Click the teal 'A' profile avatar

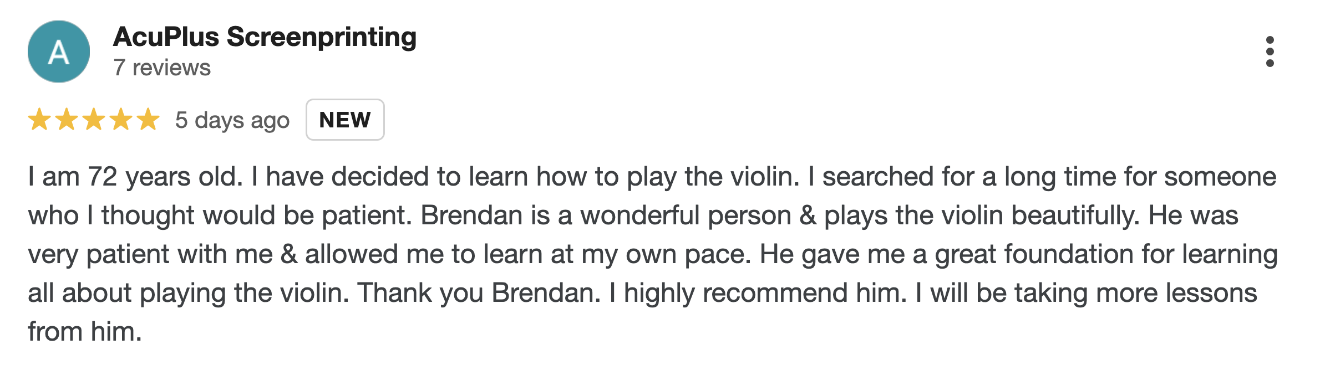pyautogui.click(x=59, y=52)
